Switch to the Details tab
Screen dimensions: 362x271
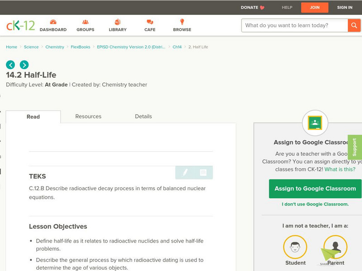point(143,117)
